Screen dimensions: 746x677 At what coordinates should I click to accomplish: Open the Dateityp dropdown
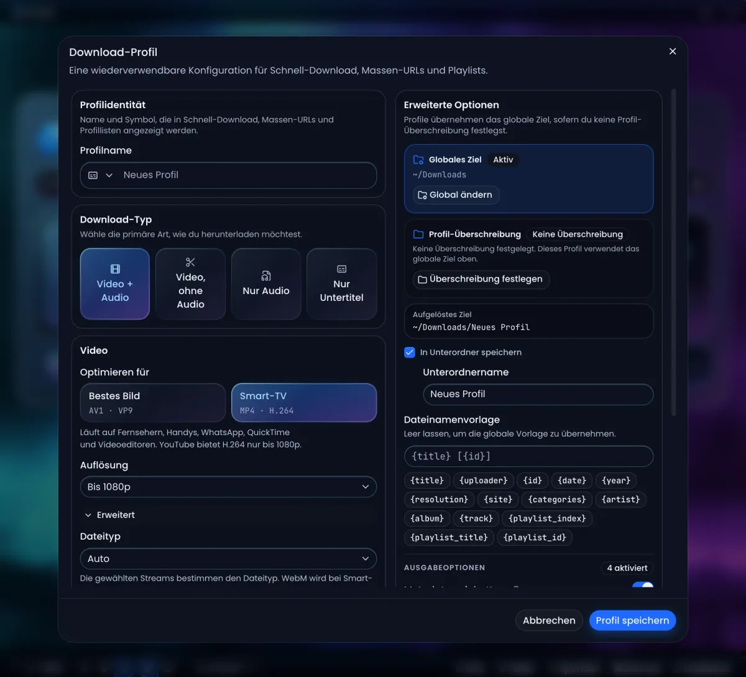click(x=228, y=558)
